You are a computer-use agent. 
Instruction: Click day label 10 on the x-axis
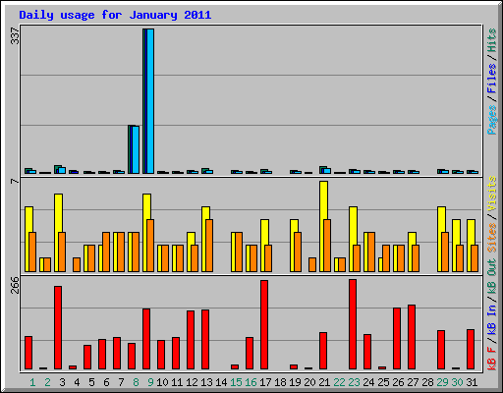tap(162, 382)
